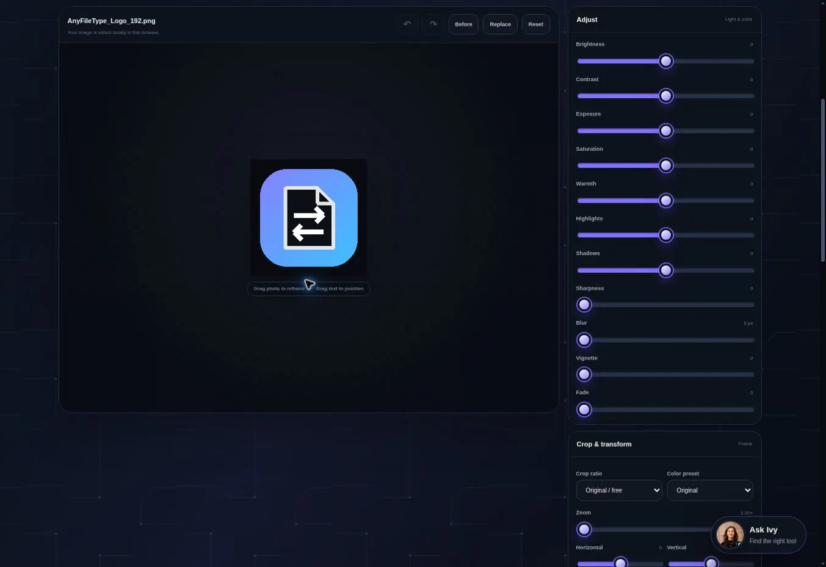The image size is (826, 567).
Task: Adjust the Warmth slider
Action: (666, 200)
